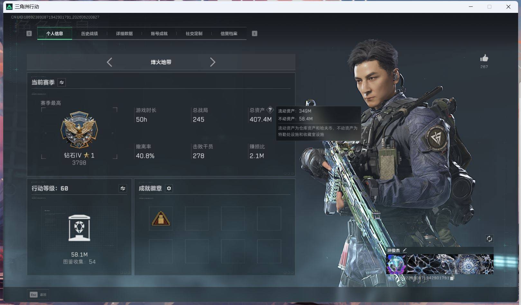521x305 pixels.
Task: Click the Q key previous-tab icon
Action: click(x=29, y=33)
